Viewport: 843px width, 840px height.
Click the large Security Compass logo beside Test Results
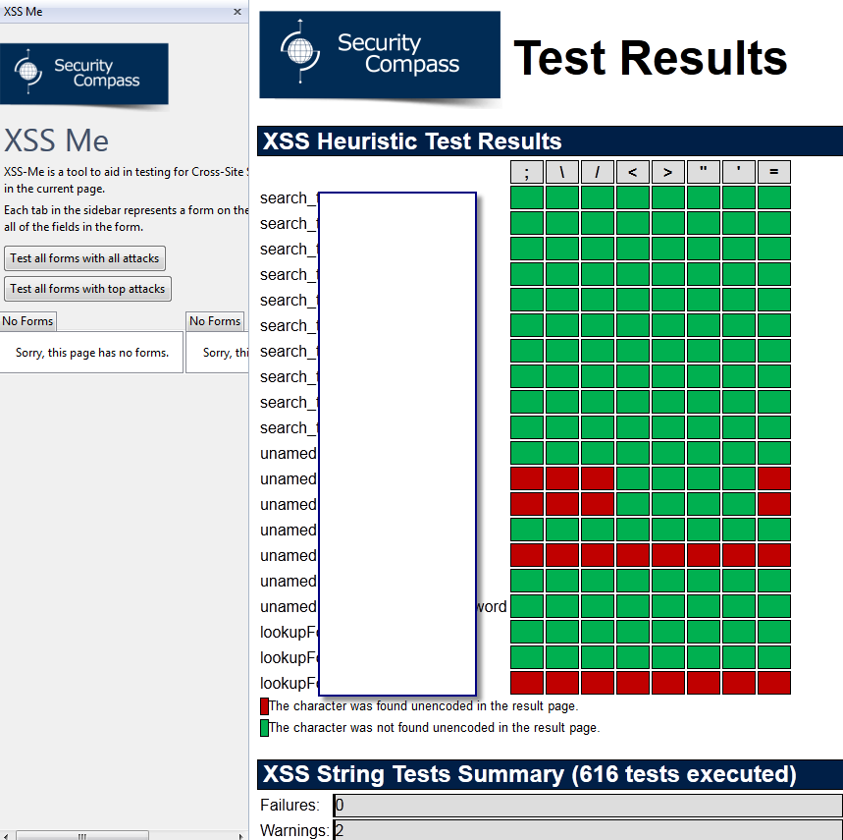(380, 55)
